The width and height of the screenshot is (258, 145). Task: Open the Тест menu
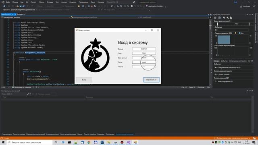pos(57,2)
